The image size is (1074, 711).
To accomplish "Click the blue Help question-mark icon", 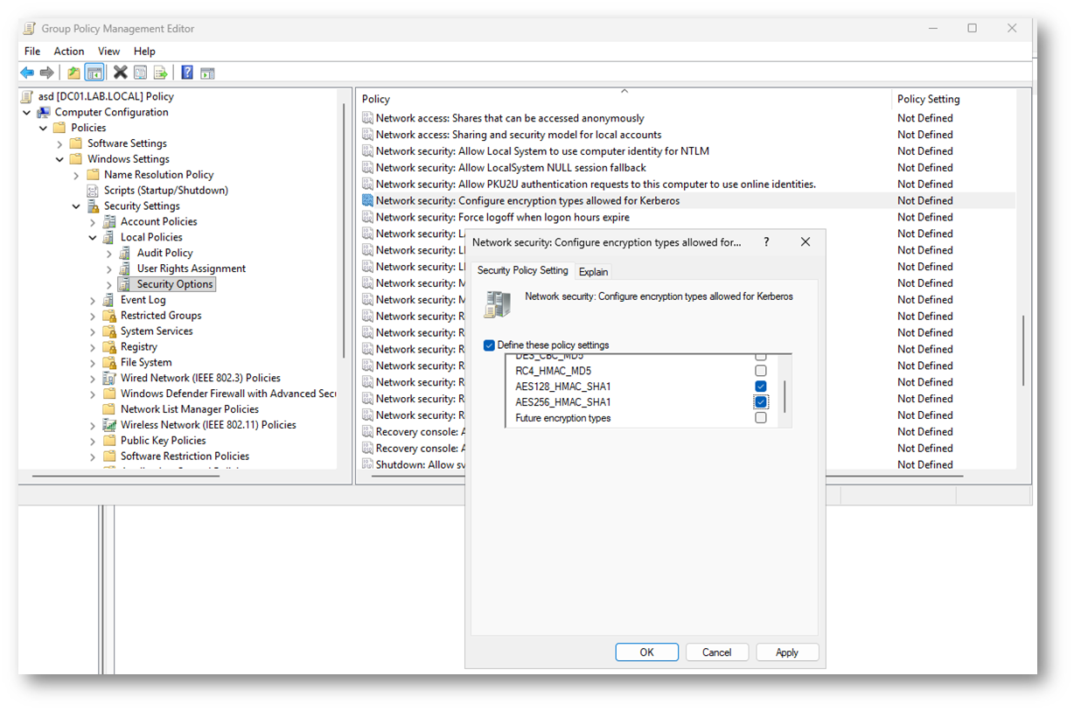I will coord(187,73).
